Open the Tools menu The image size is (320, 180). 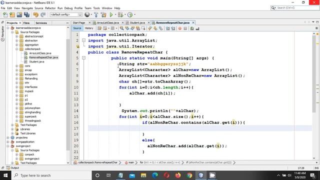pyautogui.click(x=96, y=8)
